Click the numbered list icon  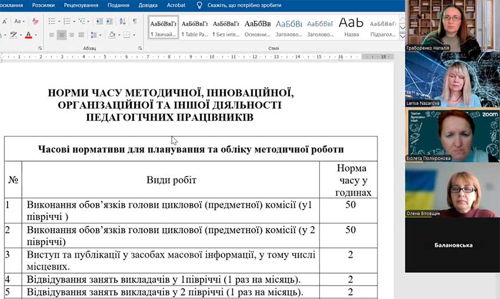point(66,21)
